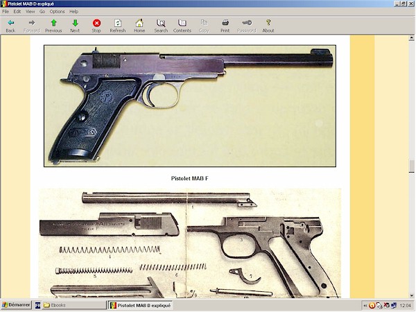Open the Edit menu
This screenshot has height=312, width=416.
(x=17, y=11)
